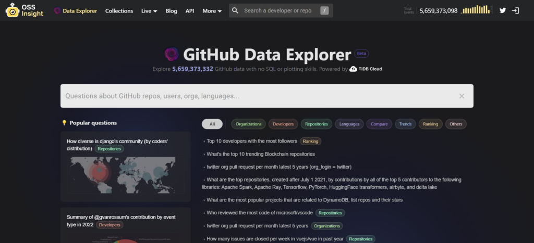This screenshot has height=243, width=534.
Task: Click the Repositories tag on django card
Action: coord(110,149)
